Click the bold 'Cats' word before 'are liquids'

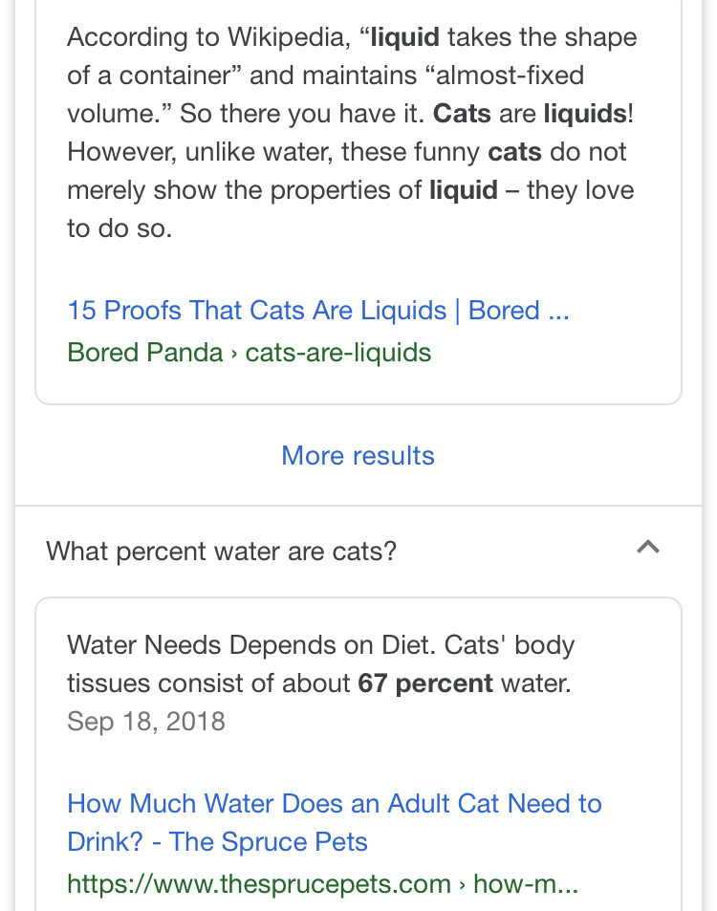click(462, 114)
